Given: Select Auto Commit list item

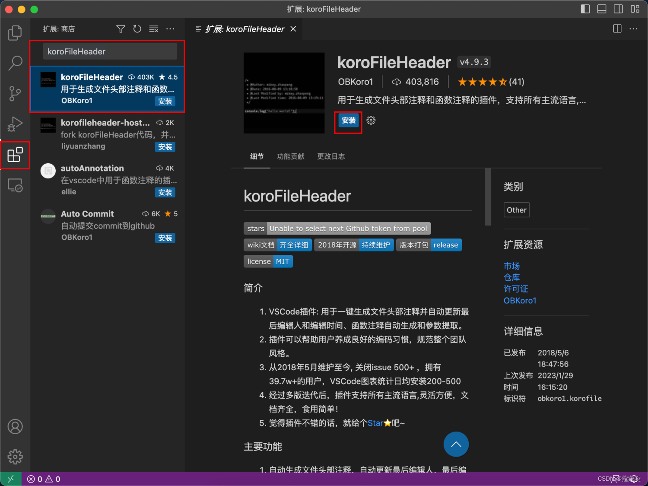Looking at the screenshot, I should pyautogui.click(x=108, y=226).
